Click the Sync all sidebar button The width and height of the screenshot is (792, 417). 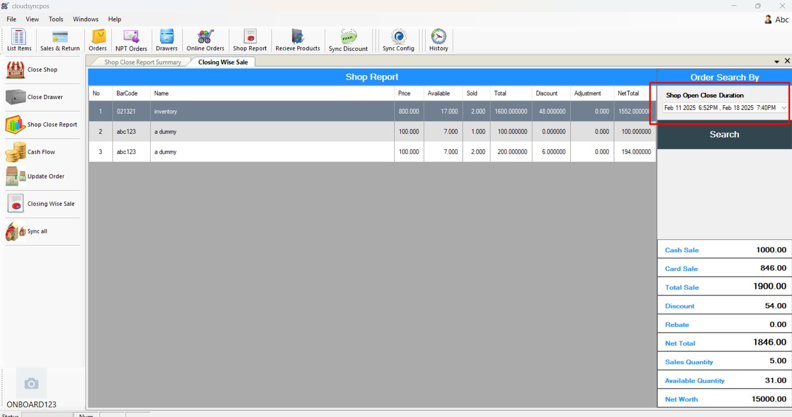37,231
